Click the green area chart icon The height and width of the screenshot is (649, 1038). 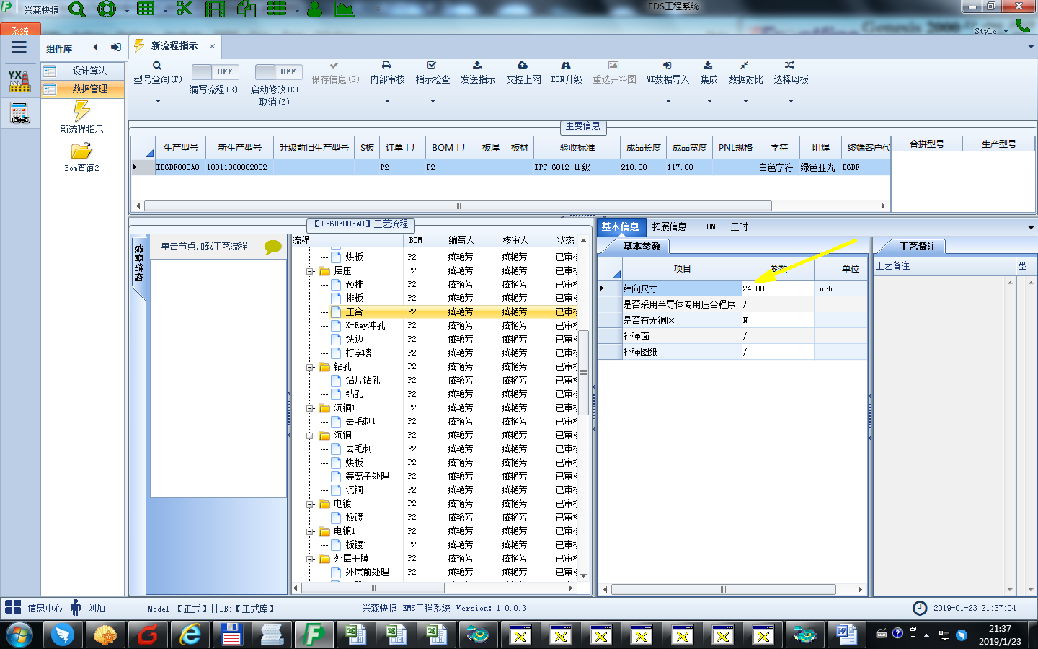(345, 9)
